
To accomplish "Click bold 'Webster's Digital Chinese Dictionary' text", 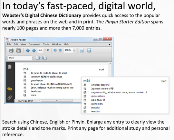I will [x=42, y=15].
